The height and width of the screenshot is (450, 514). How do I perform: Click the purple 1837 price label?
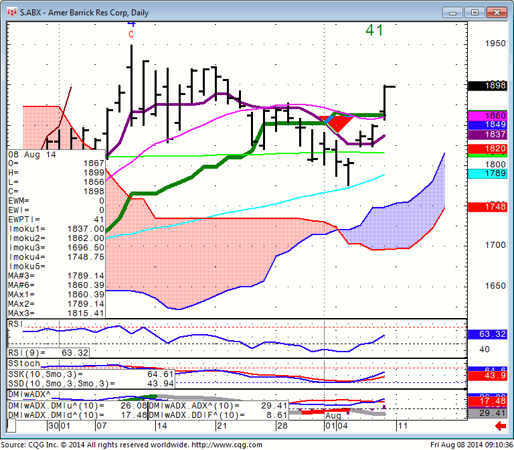pyautogui.click(x=487, y=134)
